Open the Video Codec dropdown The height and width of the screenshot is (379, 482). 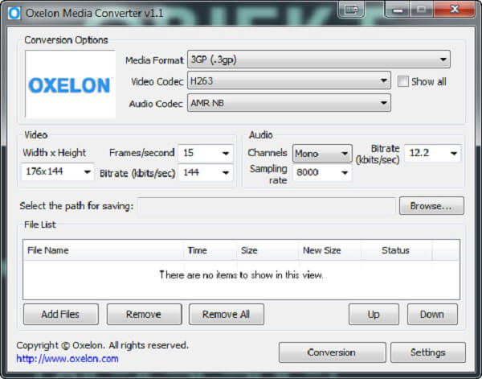point(289,80)
